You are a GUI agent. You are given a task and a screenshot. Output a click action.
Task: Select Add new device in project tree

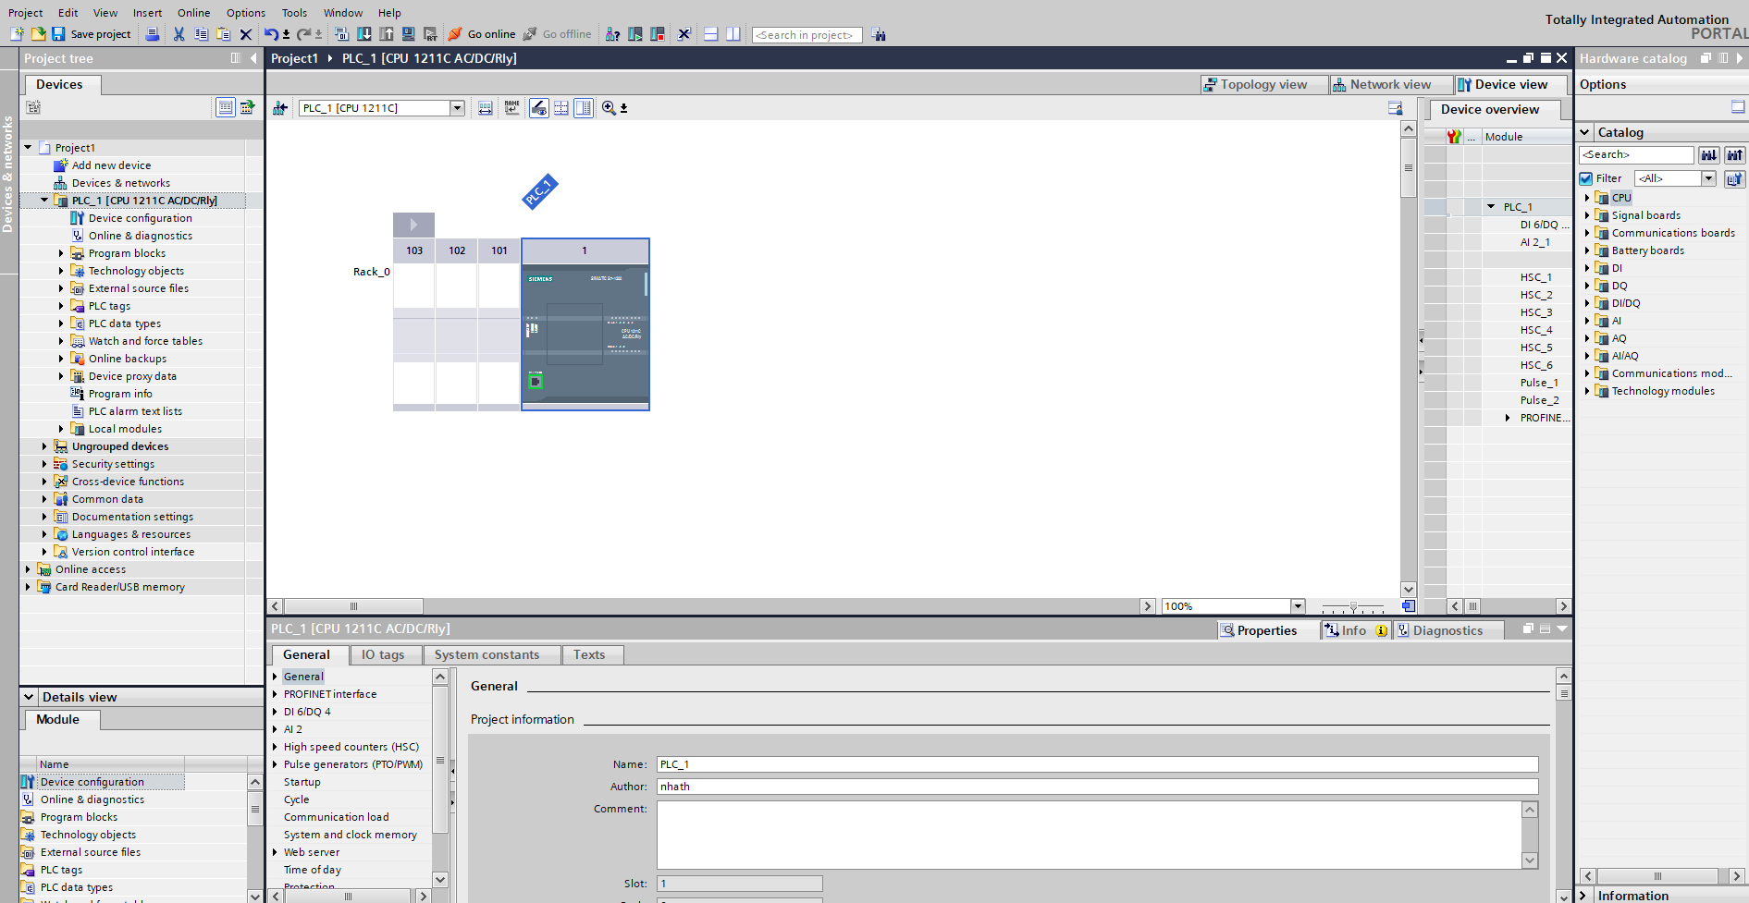coord(111,165)
